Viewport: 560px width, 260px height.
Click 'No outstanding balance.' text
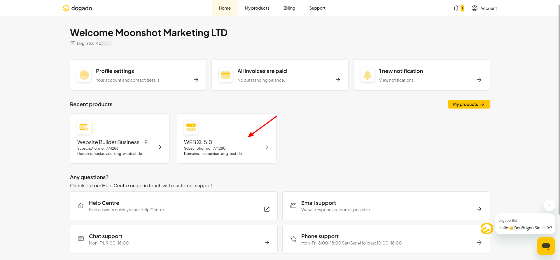tap(261, 80)
